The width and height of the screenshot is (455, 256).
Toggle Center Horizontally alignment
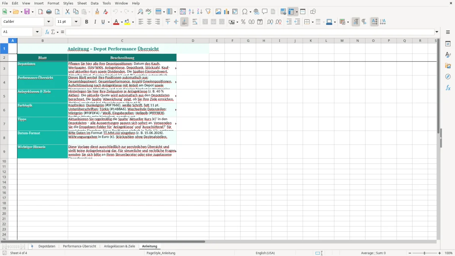149,22
